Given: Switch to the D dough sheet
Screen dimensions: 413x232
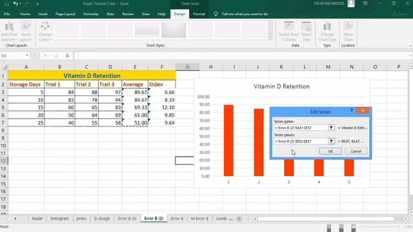Looking at the screenshot, I should [102, 218].
